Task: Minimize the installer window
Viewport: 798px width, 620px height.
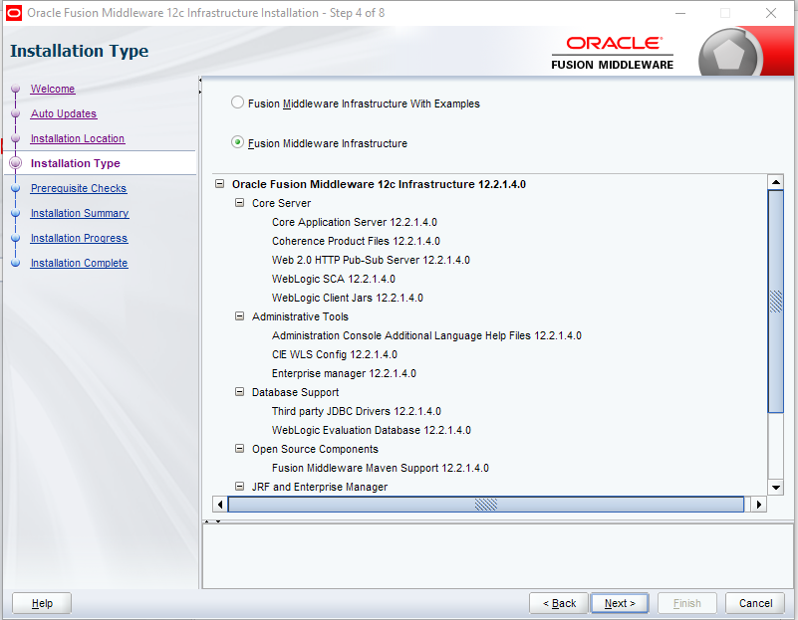Action: tap(679, 13)
